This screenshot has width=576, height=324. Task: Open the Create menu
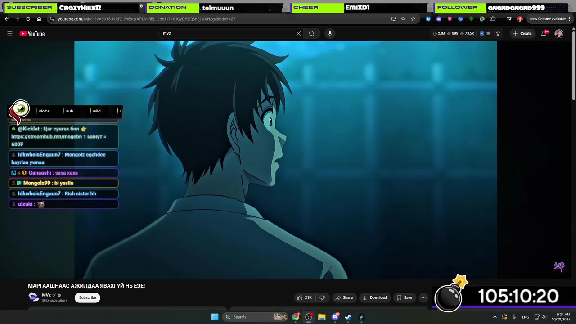(522, 33)
